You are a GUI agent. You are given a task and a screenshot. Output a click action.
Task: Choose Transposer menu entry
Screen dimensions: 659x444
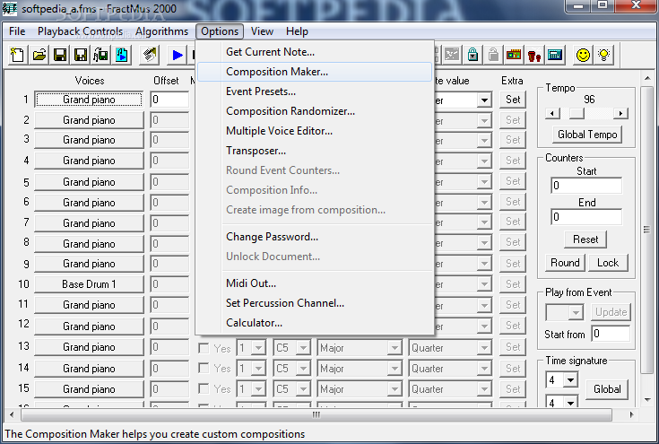pyautogui.click(x=315, y=151)
